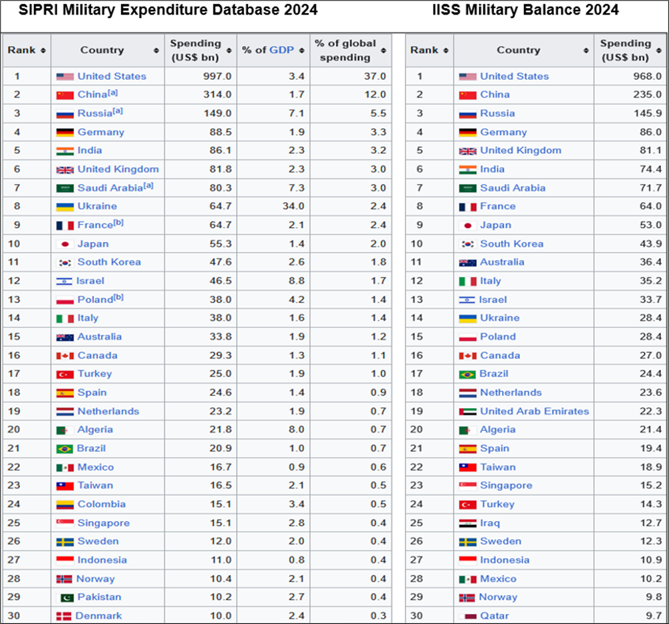669x624 pixels.
Task: Sort IISS table by Rank arrows
Action: coord(446,51)
